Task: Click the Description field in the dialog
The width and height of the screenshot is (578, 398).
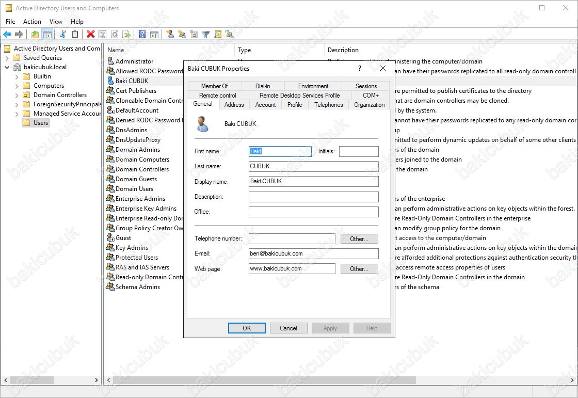Action: tap(314, 197)
